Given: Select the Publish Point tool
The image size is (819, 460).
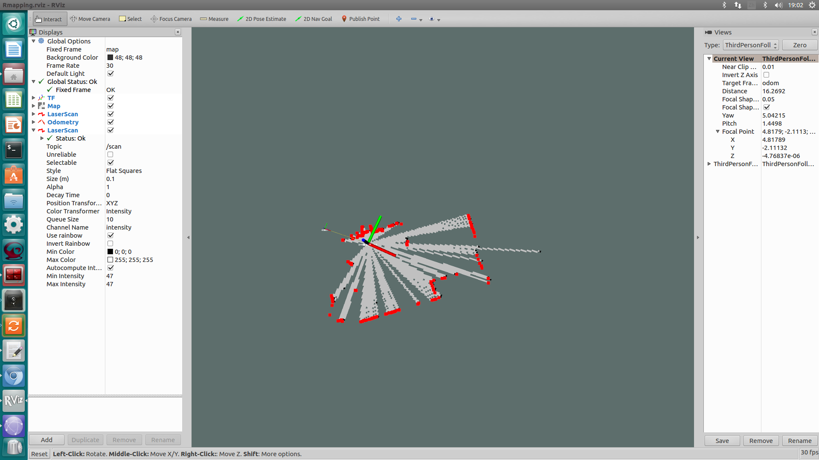Looking at the screenshot, I should coord(360,19).
